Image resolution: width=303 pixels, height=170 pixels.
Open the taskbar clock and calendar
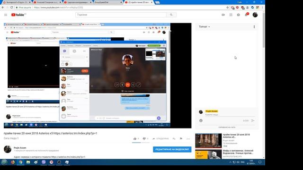[251, 162]
